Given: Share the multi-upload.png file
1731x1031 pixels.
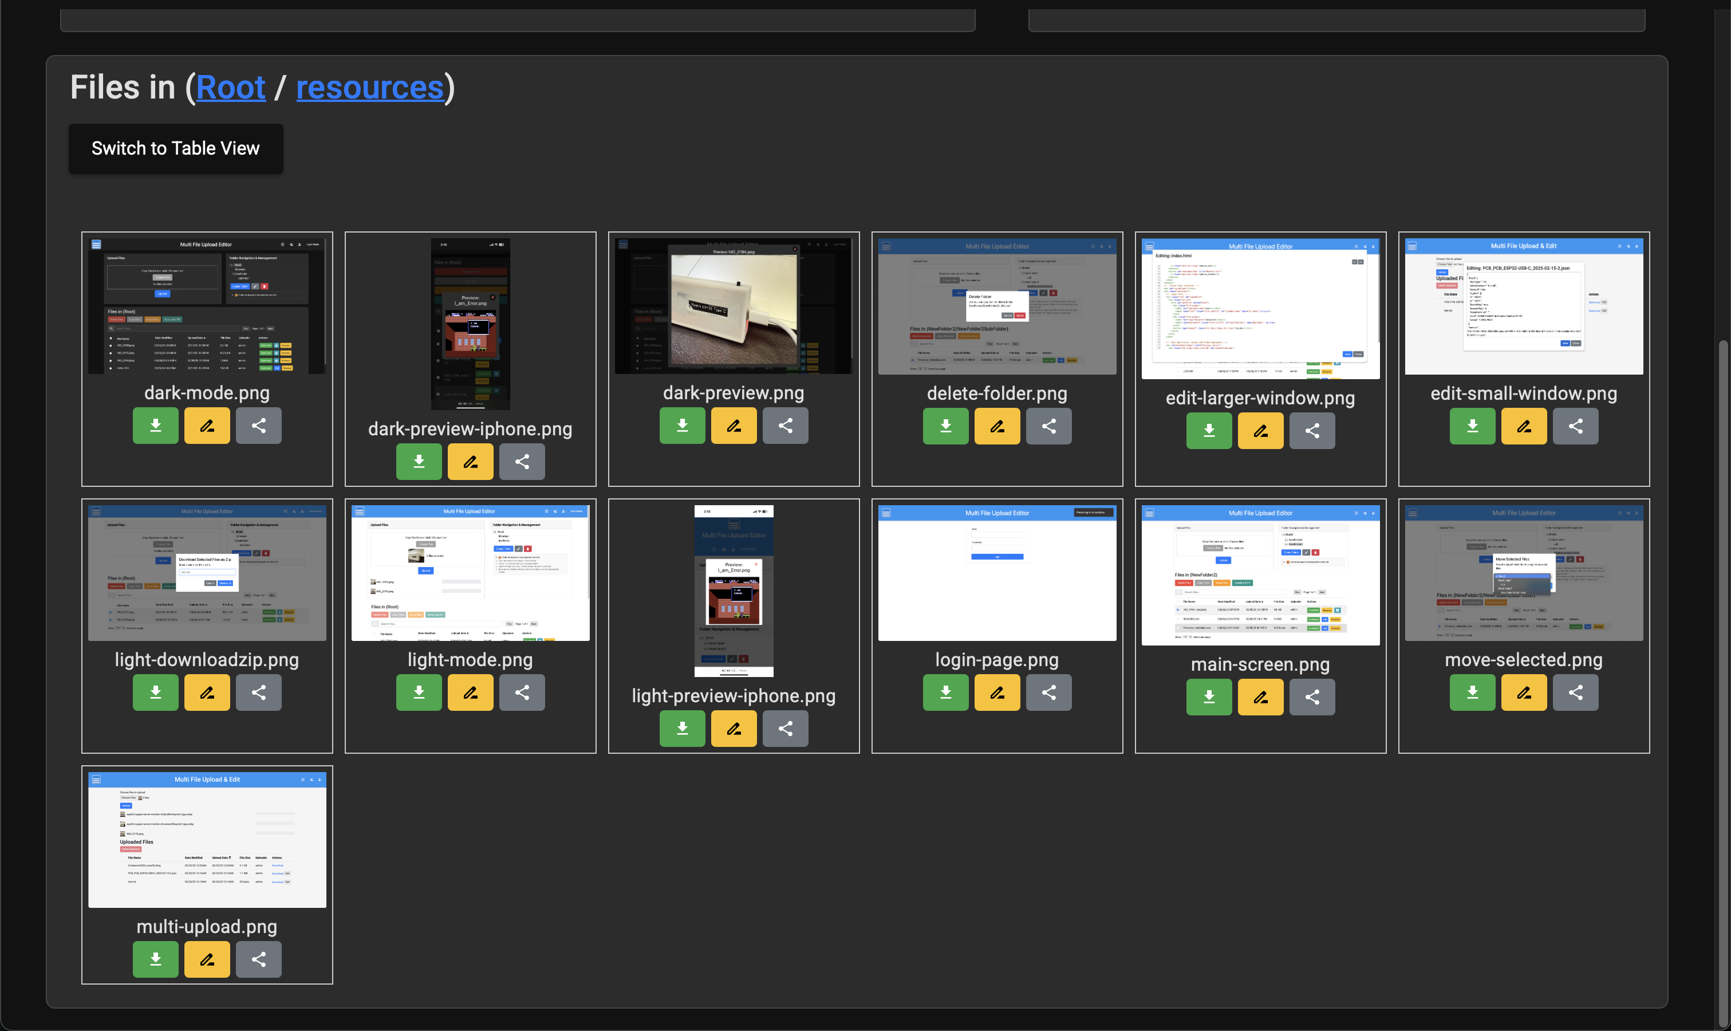Looking at the screenshot, I should (x=258, y=959).
